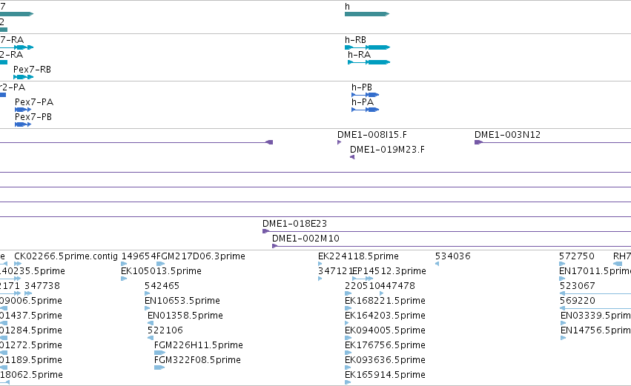Select the Pex7-PB coding feature
Viewport: 631px width, 386px height.
click(23, 124)
